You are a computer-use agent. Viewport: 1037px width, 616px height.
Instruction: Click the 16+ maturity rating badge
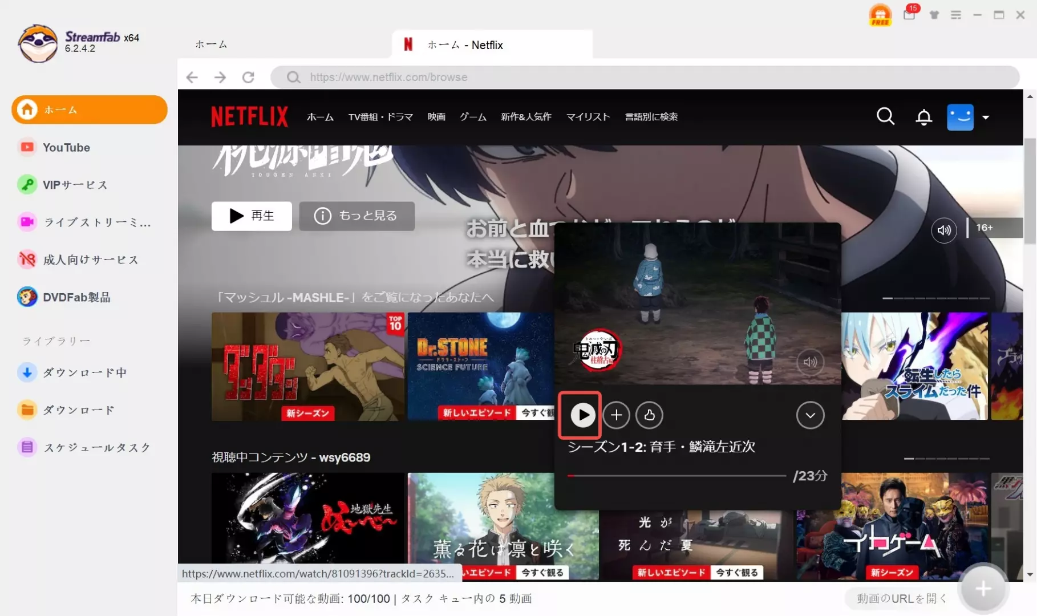click(985, 228)
